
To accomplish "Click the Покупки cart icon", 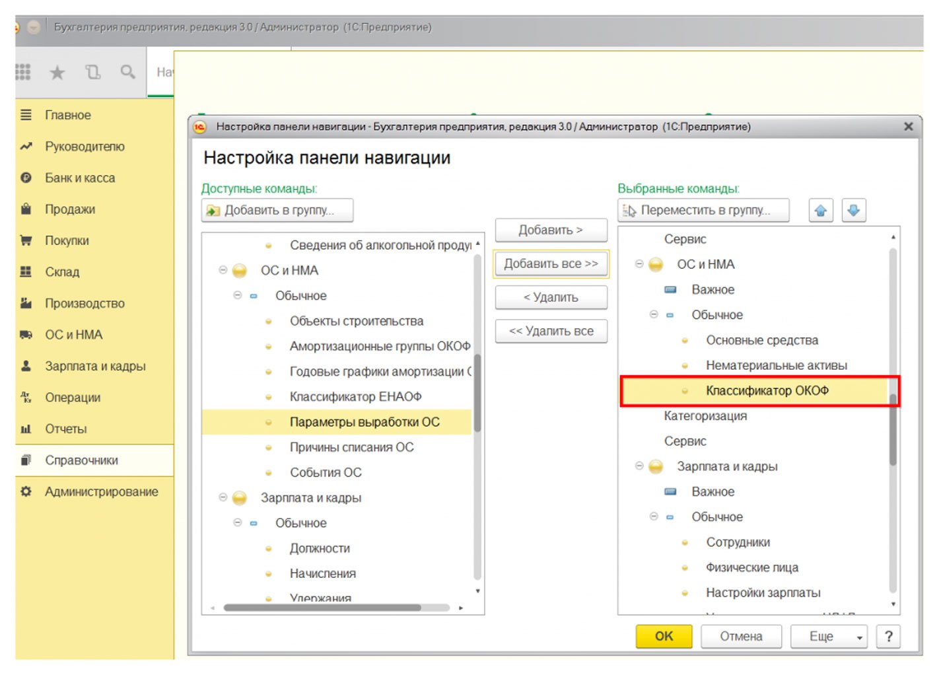I will [x=26, y=240].
